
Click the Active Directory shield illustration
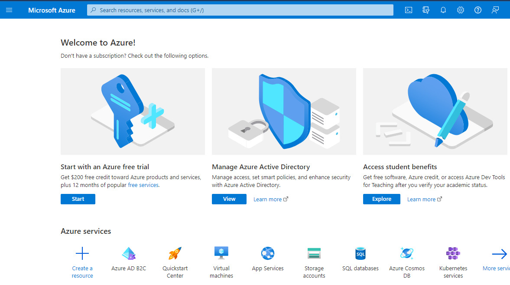pyautogui.click(x=284, y=111)
